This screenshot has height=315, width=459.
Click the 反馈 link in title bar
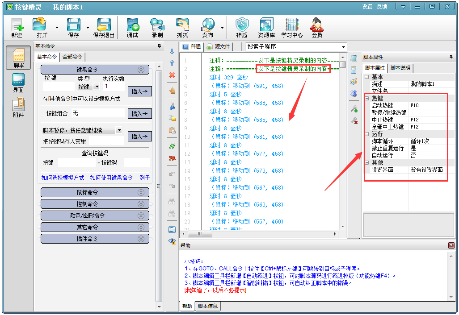pos(382,6)
